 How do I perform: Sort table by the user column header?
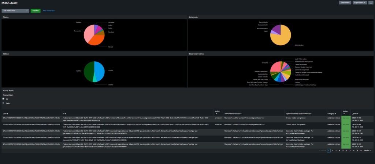pyautogui.click(x=5, y=114)
